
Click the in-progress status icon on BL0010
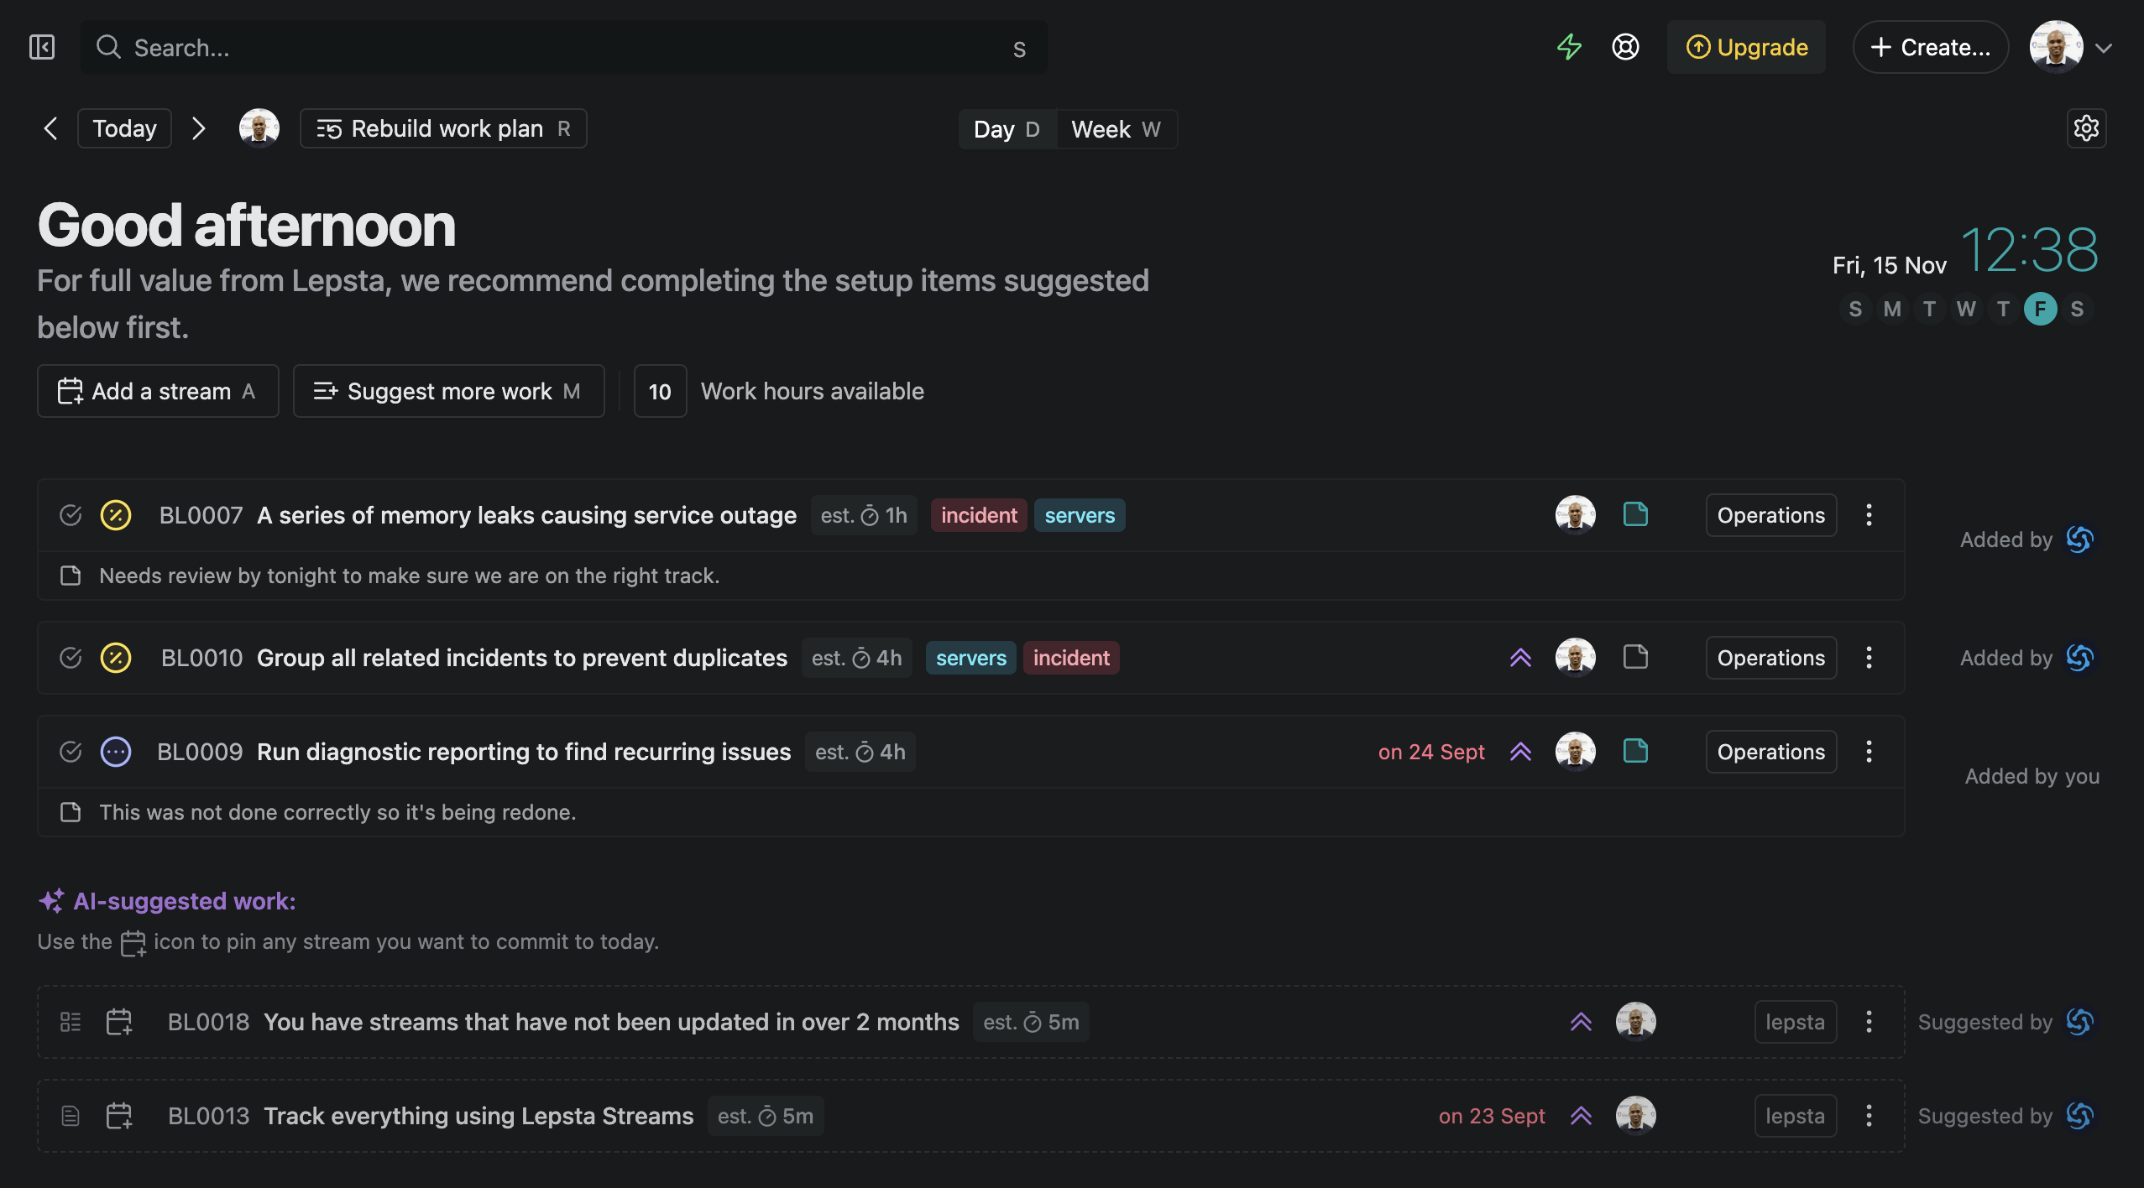click(x=115, y=658)
